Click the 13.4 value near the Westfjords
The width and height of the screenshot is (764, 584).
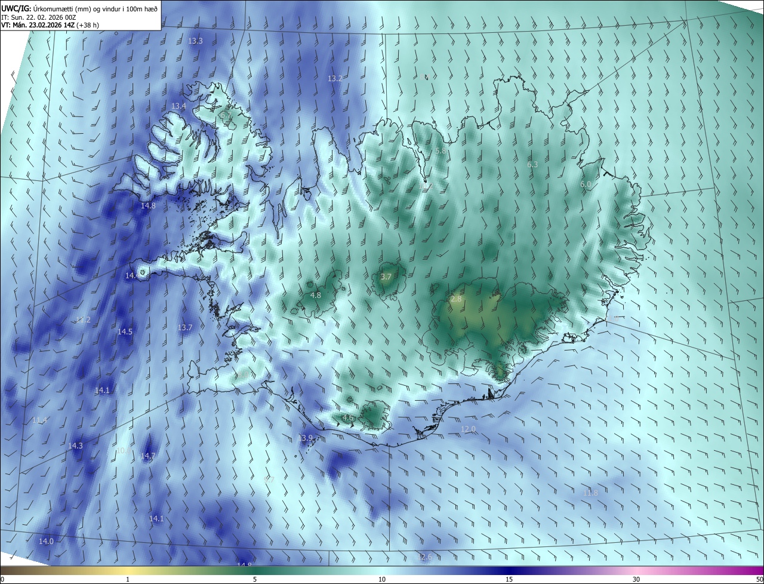(178, 106)
